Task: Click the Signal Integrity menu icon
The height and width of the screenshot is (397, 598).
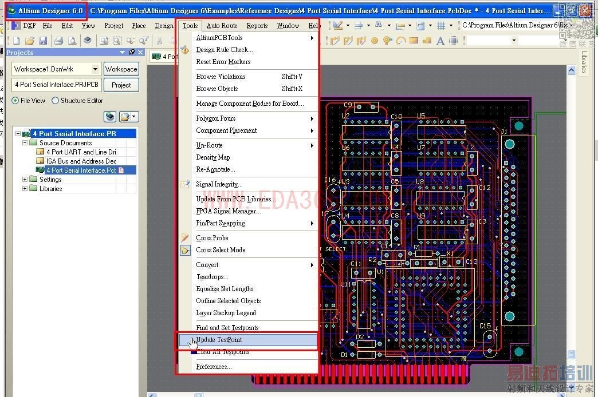Action: (185, 184)
